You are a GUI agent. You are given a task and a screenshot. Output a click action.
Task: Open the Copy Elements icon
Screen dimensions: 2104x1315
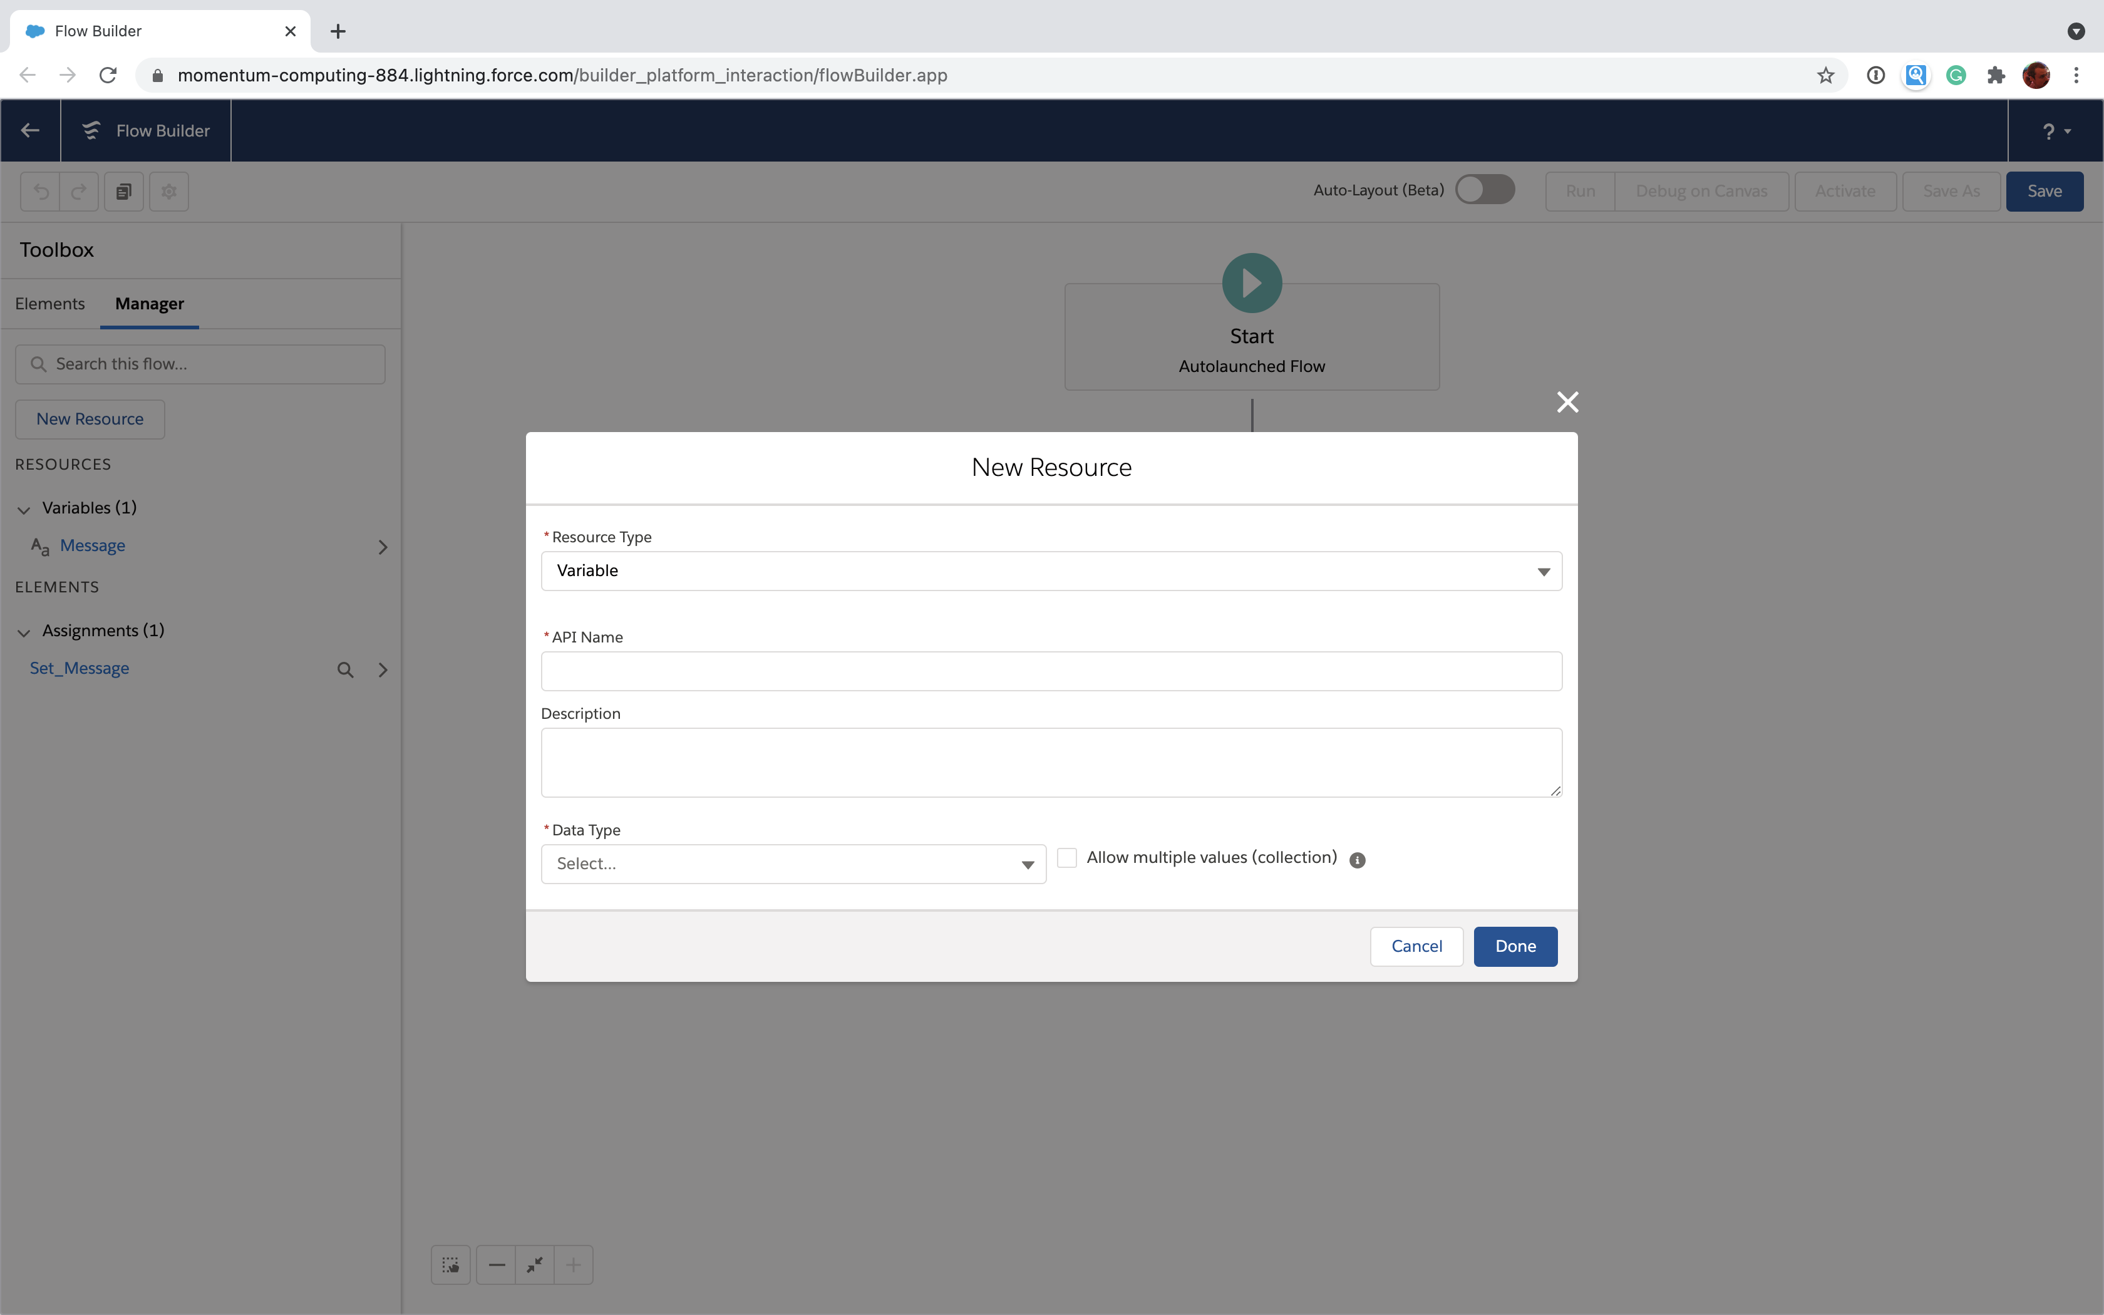123,190
